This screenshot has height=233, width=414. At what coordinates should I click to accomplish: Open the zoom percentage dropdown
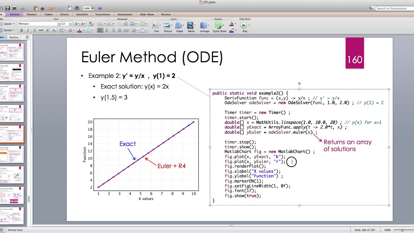93,8
